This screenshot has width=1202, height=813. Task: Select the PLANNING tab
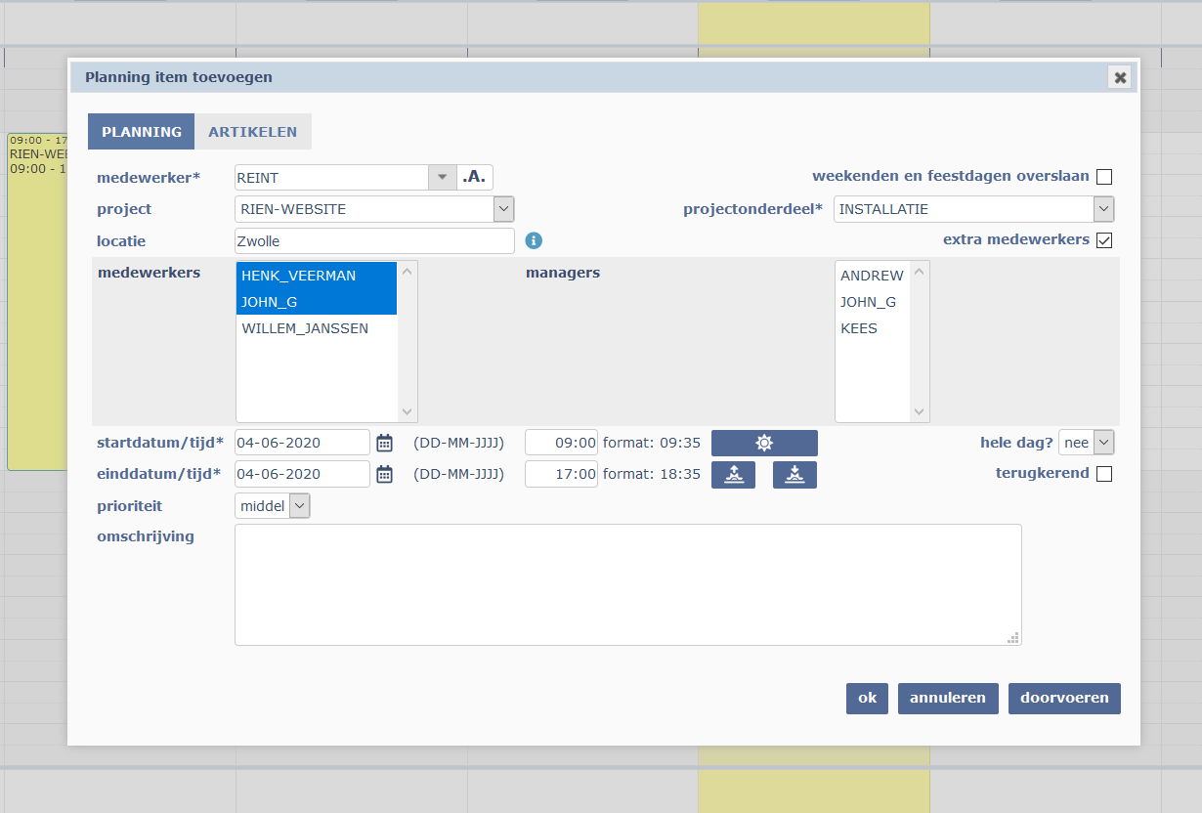click(x=142, y=132)
